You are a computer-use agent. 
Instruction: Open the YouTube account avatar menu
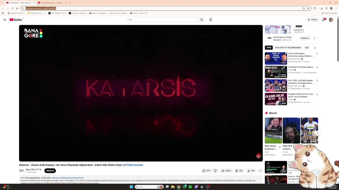(x=331, y=20)
